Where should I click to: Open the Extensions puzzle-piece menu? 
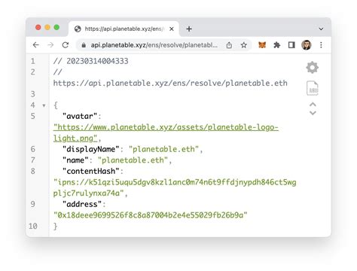point(277,45)
